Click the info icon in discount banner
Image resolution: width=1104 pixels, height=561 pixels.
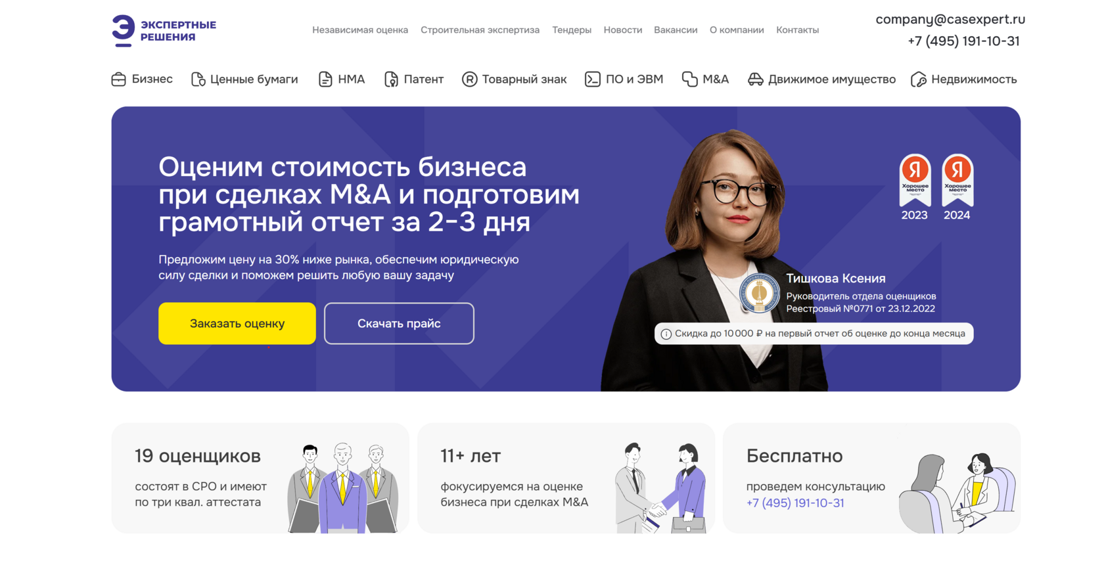pos(666,334)
